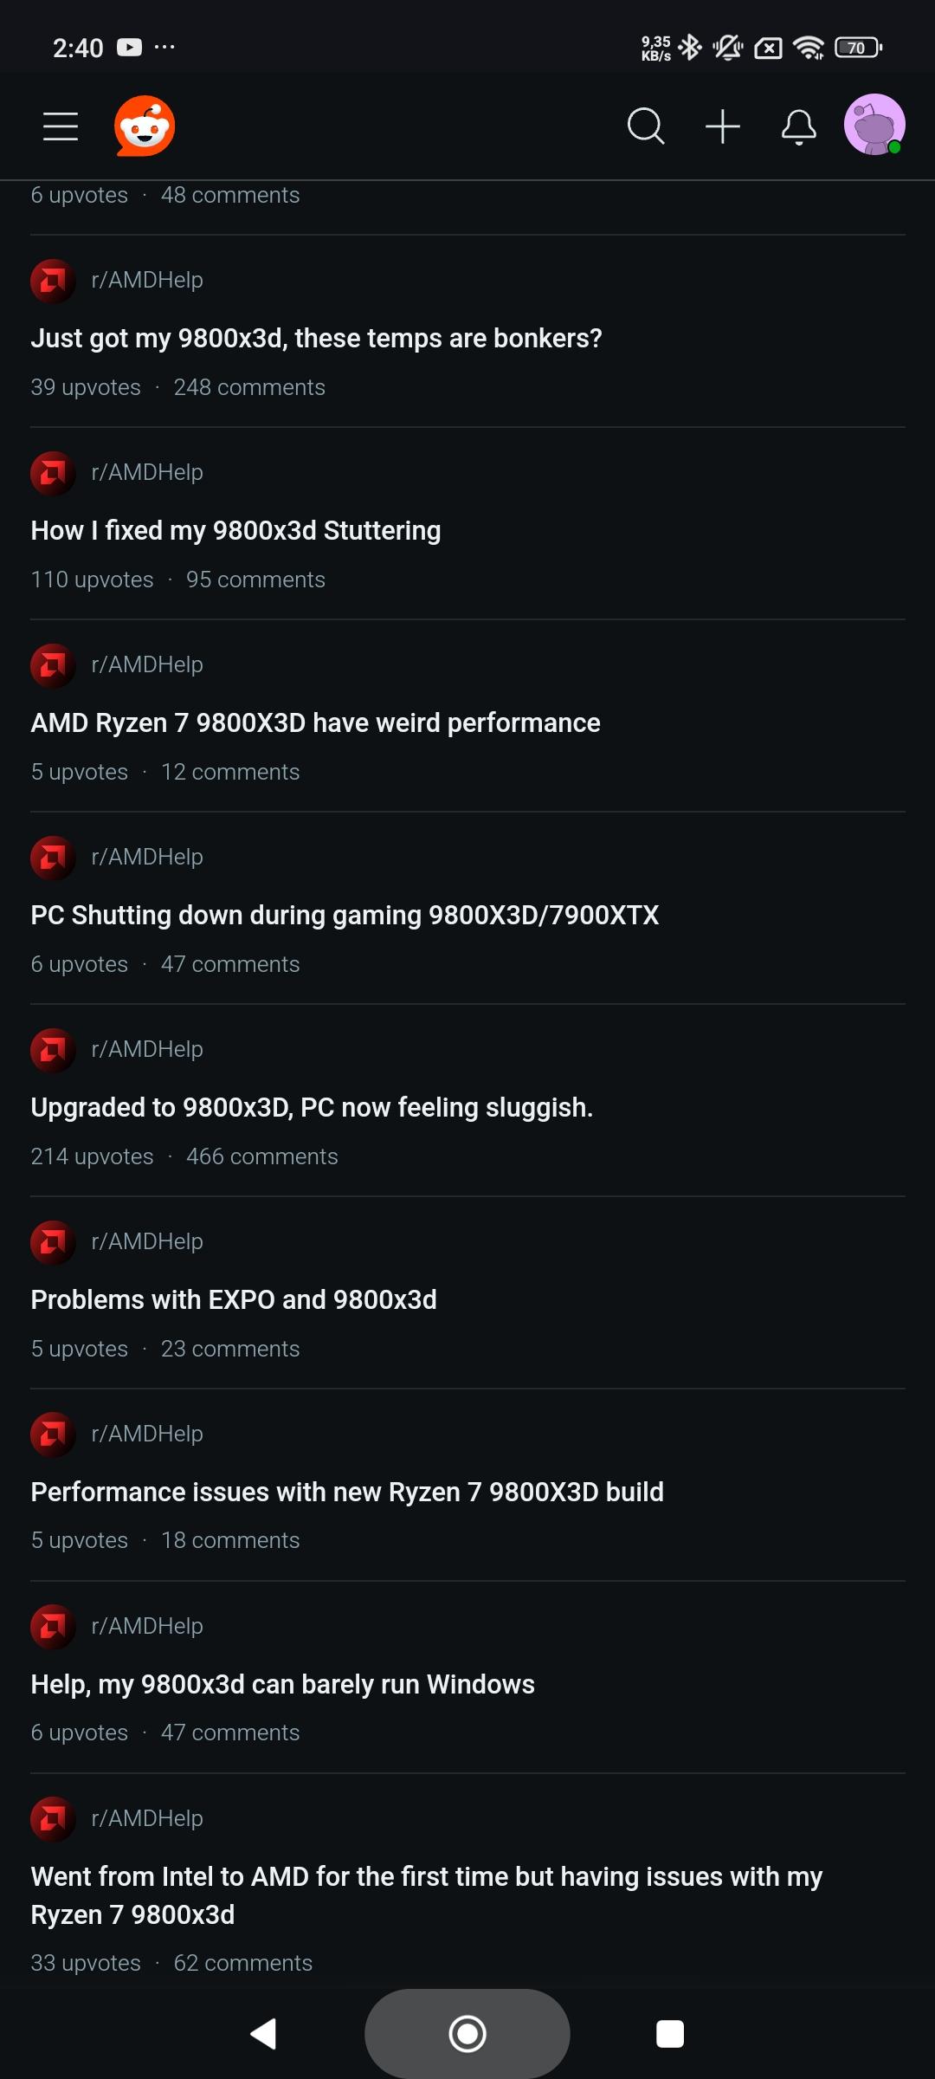935x2079 pixels.
Task: Open "AMD Ryzen 7 9800X3D have weird performance"
Action: coord(315,722)
